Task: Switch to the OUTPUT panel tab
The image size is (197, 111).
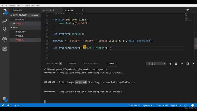Action: [72, 64]
